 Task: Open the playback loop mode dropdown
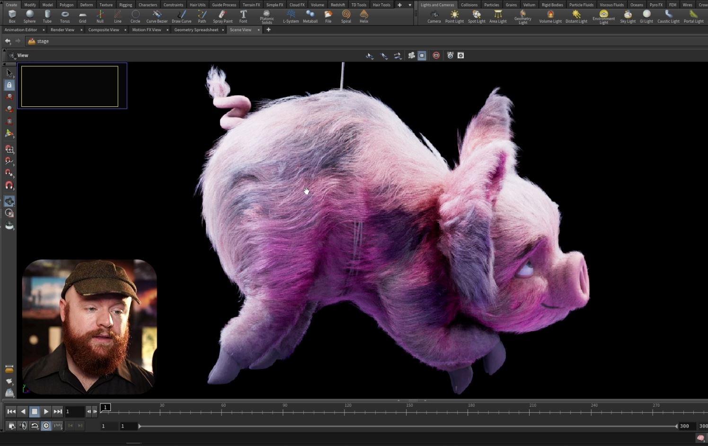pos(35,426)
